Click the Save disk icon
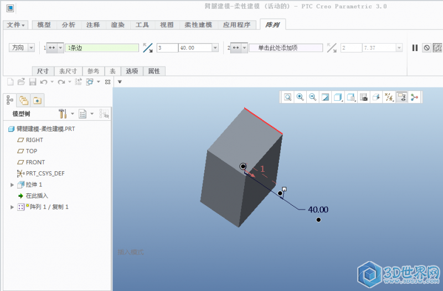The width and height of the screenshot is (443, 291). point(33,82)
